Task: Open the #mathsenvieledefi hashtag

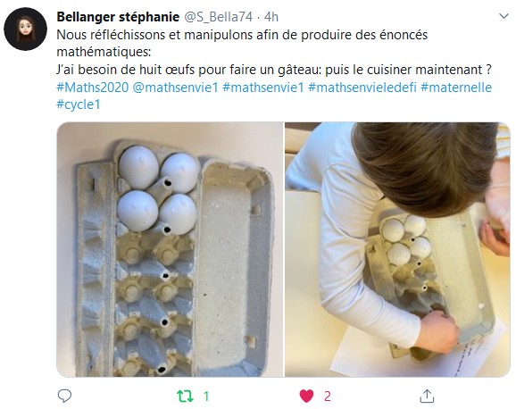Action: click(362, 88)
